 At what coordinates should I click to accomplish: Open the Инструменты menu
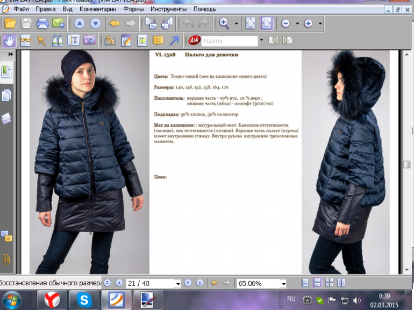[168, 9]
